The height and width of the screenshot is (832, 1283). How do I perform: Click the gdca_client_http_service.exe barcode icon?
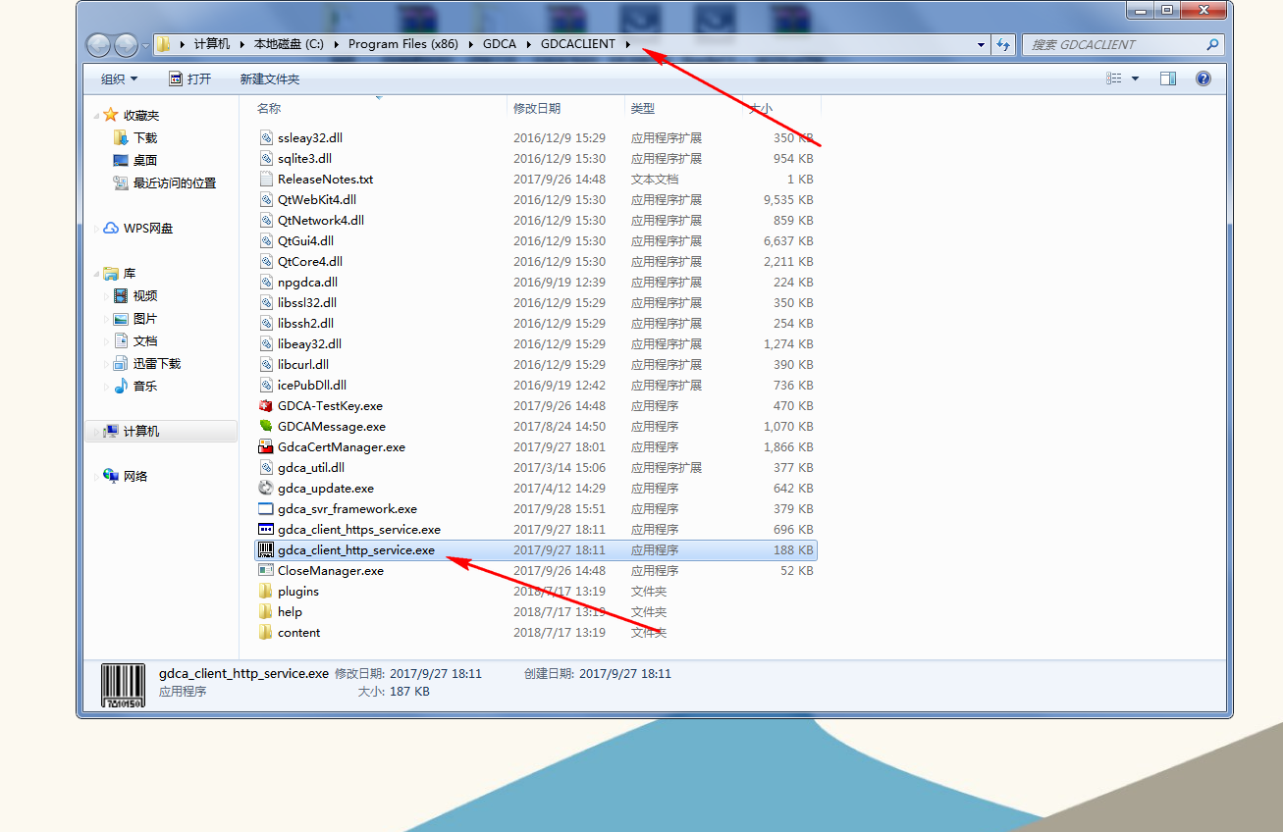[x=265, y=550]
